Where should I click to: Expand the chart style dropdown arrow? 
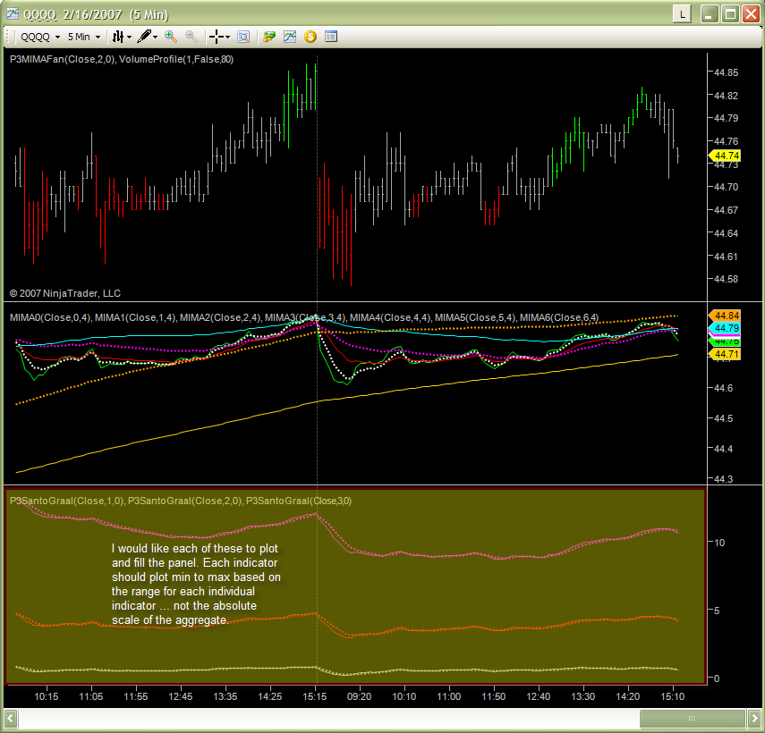point(129,37)
